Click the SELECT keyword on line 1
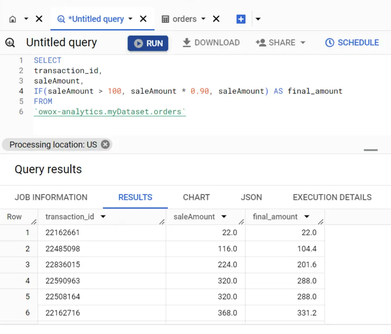This screenshot has height=334, width=391. [x=47, y=60]
